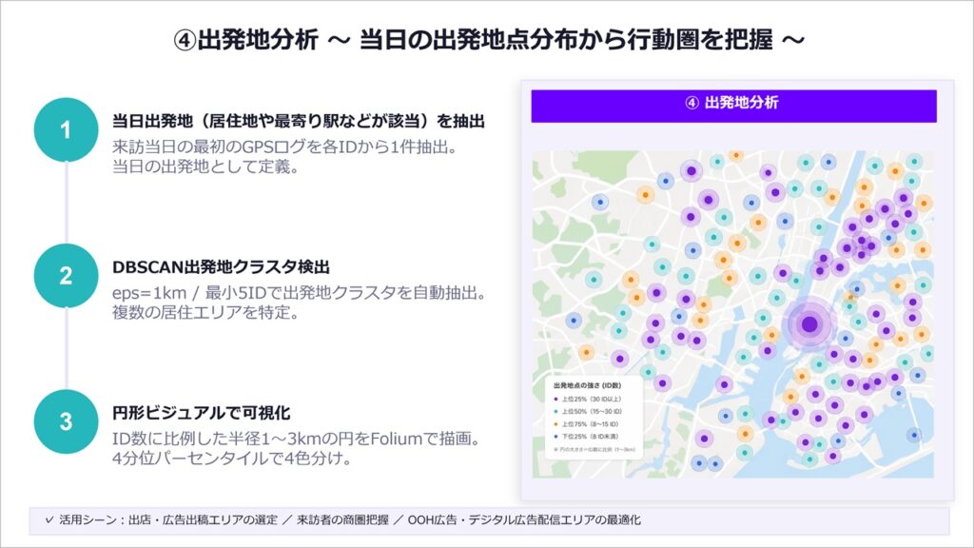Image resolution: width=974 pixels, height=548 pixels.
Task: Click the checkmark before 活用シーン
Action: pyautogui.click(x=49, y=519)
